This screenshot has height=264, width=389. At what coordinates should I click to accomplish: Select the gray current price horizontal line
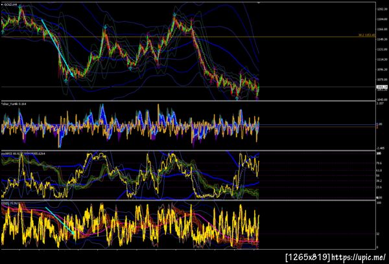point(189,87)
